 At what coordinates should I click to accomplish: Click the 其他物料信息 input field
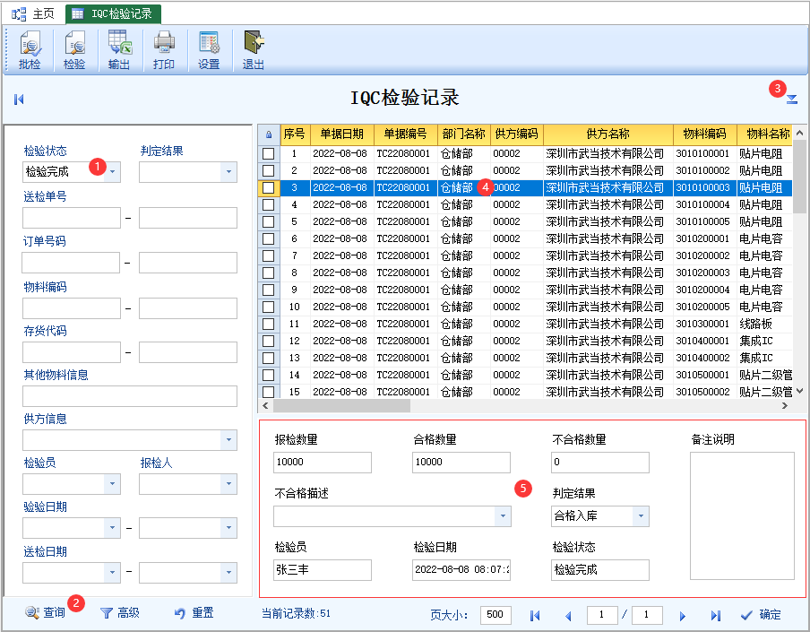[130, 396]
